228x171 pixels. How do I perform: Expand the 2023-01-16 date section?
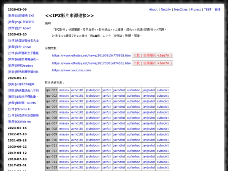click(17, 128)
